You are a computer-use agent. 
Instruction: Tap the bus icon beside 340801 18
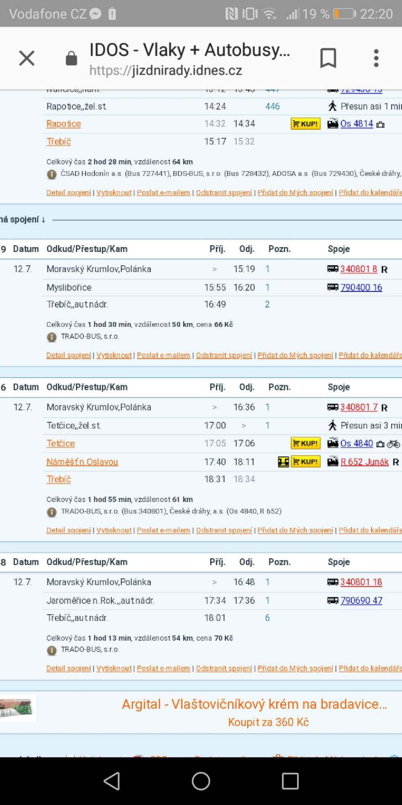333,582
